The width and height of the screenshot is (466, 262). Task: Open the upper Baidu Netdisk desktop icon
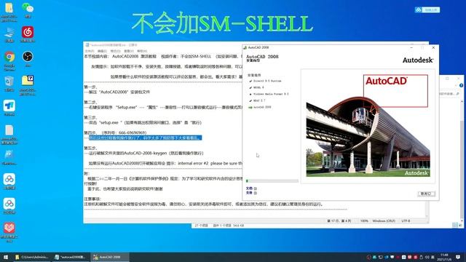[9, 180]
